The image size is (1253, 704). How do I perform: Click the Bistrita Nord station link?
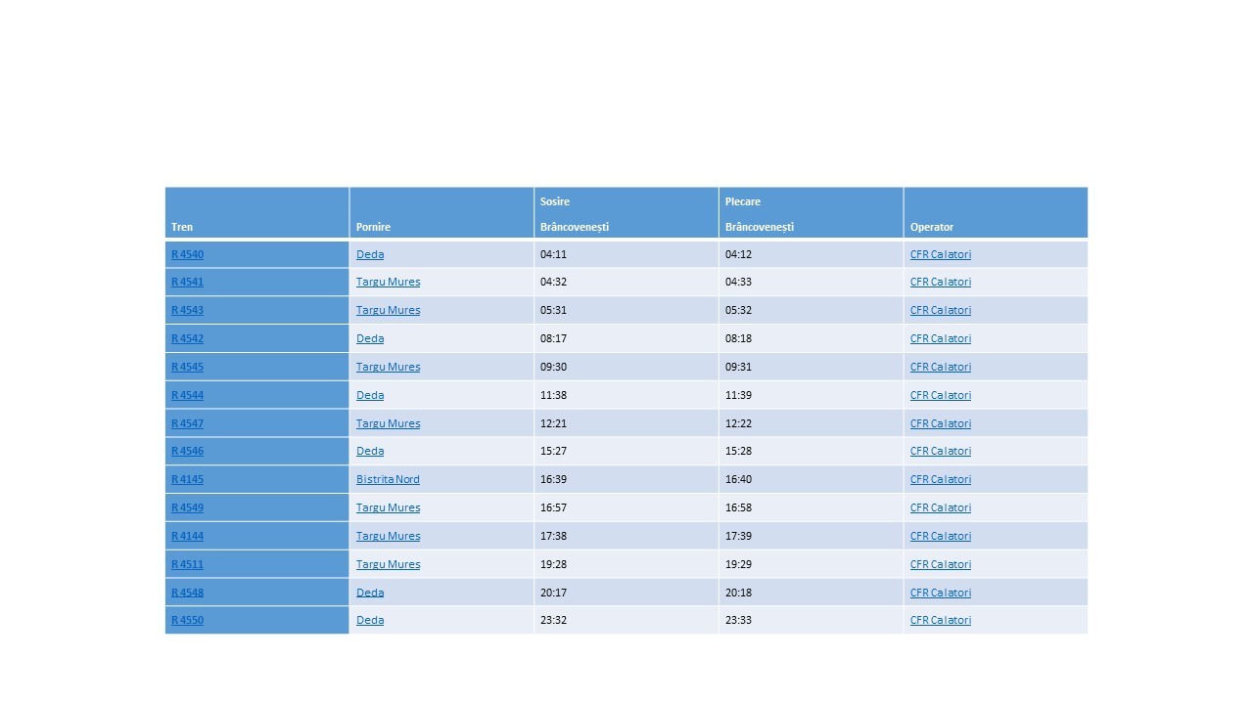point(388,479)
